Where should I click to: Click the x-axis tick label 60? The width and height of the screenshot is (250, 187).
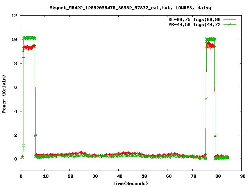point(169,176)
